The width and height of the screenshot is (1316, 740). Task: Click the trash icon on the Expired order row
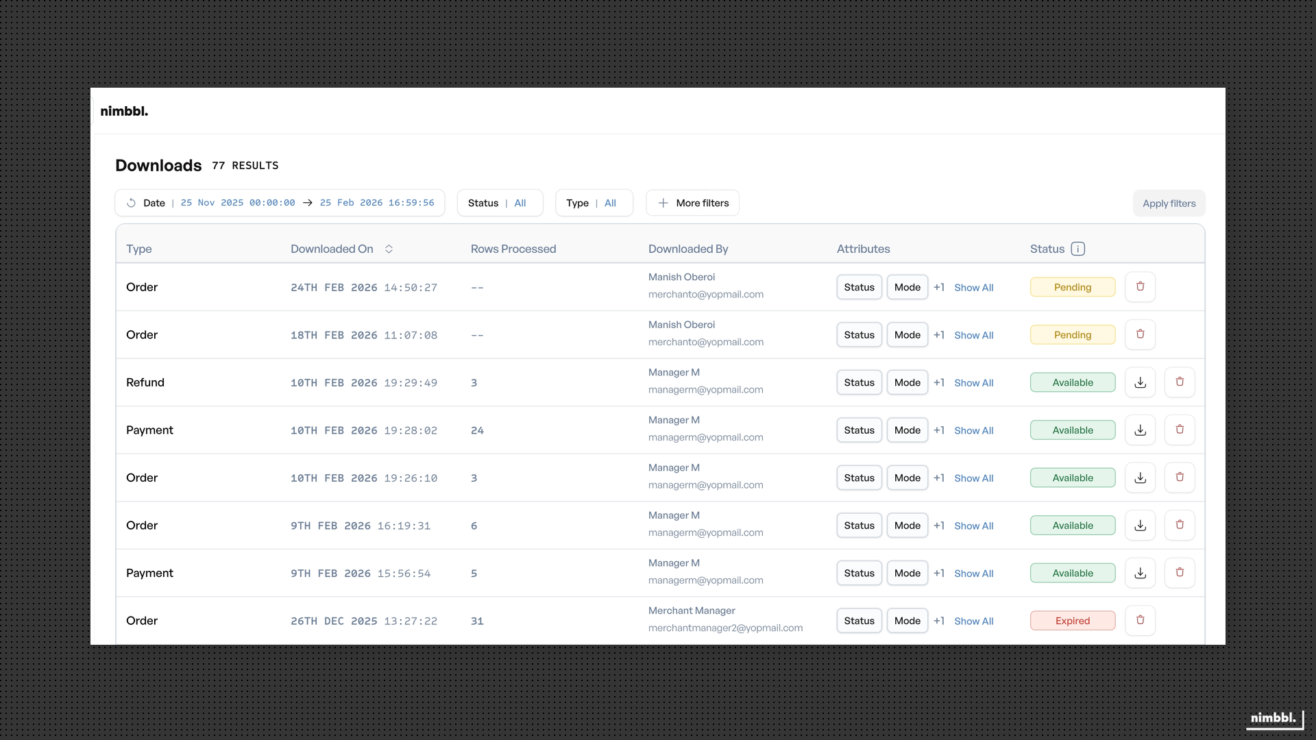pyautogui.click(x=1140, y=620)
